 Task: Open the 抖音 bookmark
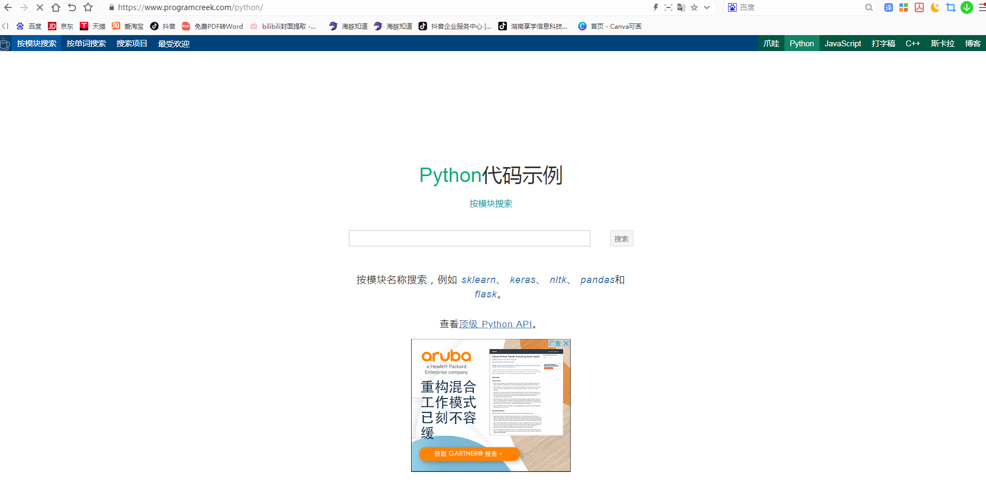pos(163,26)
